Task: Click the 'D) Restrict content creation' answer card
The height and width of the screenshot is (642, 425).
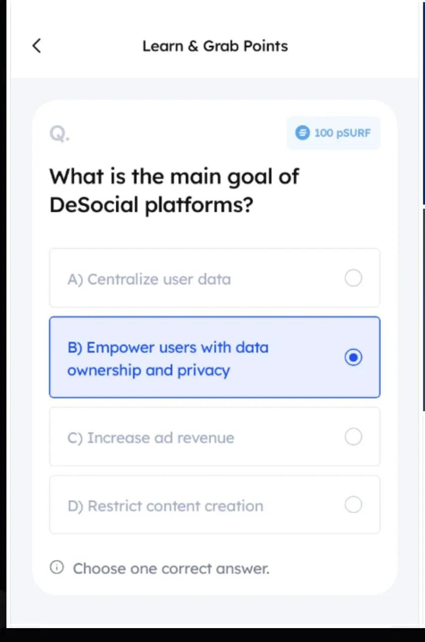Action: (214, 505)
